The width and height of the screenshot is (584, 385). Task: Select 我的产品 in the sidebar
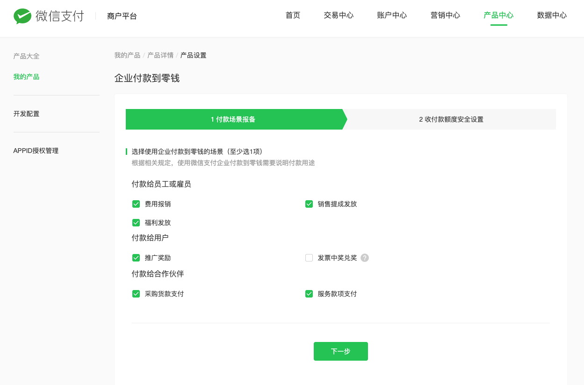pos(27,77)
